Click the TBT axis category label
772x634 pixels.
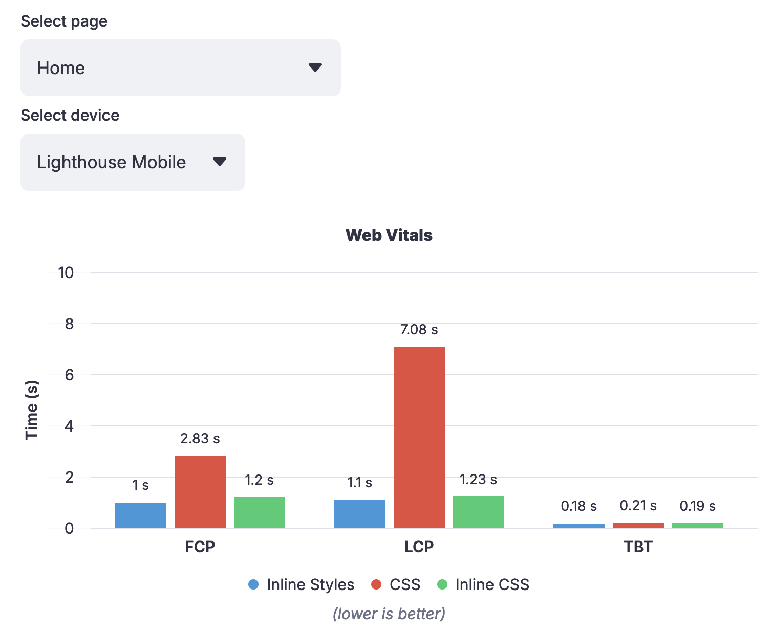click(x=638, y=547)
